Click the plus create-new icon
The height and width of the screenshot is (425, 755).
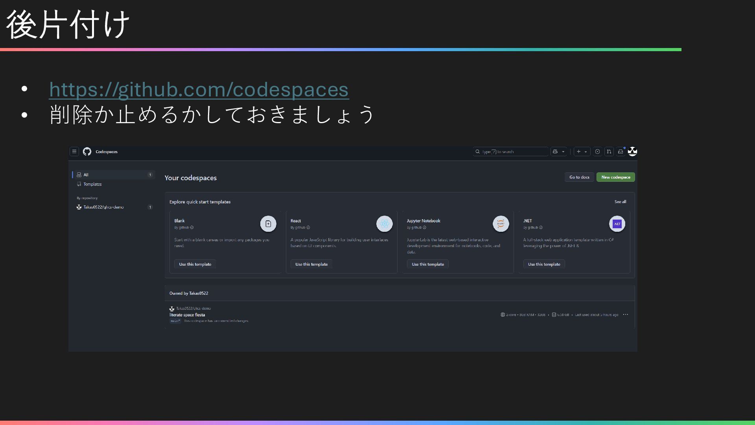(578, 152)
